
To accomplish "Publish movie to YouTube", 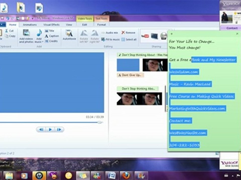I will [x=145, y=36].
